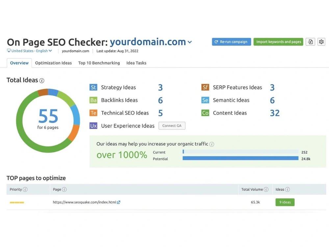Open the settings gear icon
This screenshot has height=247, width=329.
(x=321, y=42)
